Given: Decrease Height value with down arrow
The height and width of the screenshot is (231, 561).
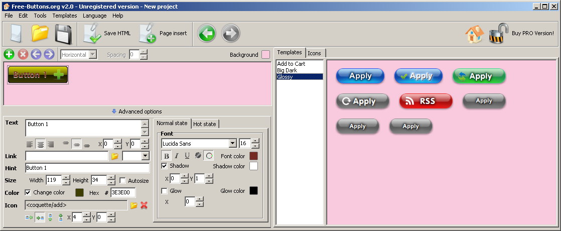Looking at the screenshot, I should point(111,182).
